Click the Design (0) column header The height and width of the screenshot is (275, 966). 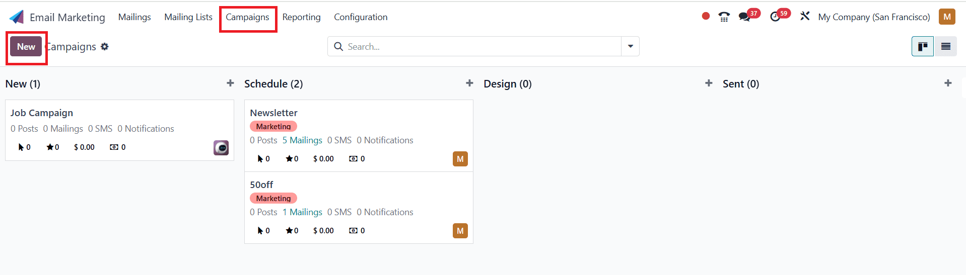coord(508,84)
